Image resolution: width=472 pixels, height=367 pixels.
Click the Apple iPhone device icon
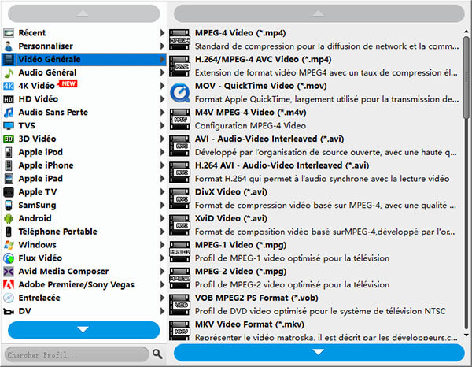pos(9,165)
